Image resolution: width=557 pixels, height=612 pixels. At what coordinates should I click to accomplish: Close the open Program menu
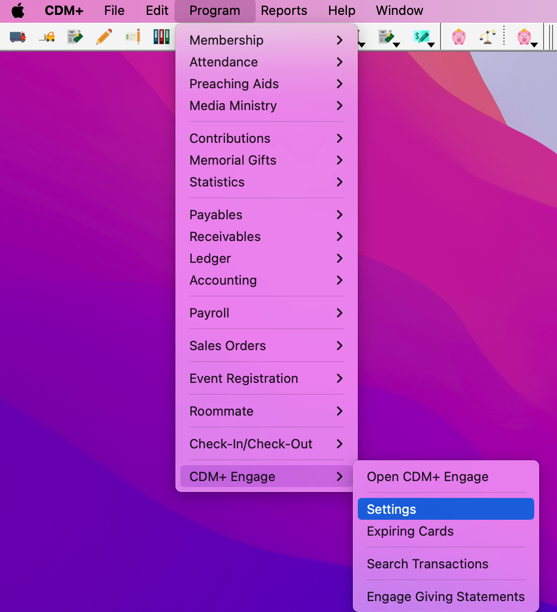(x=215, y=10)
